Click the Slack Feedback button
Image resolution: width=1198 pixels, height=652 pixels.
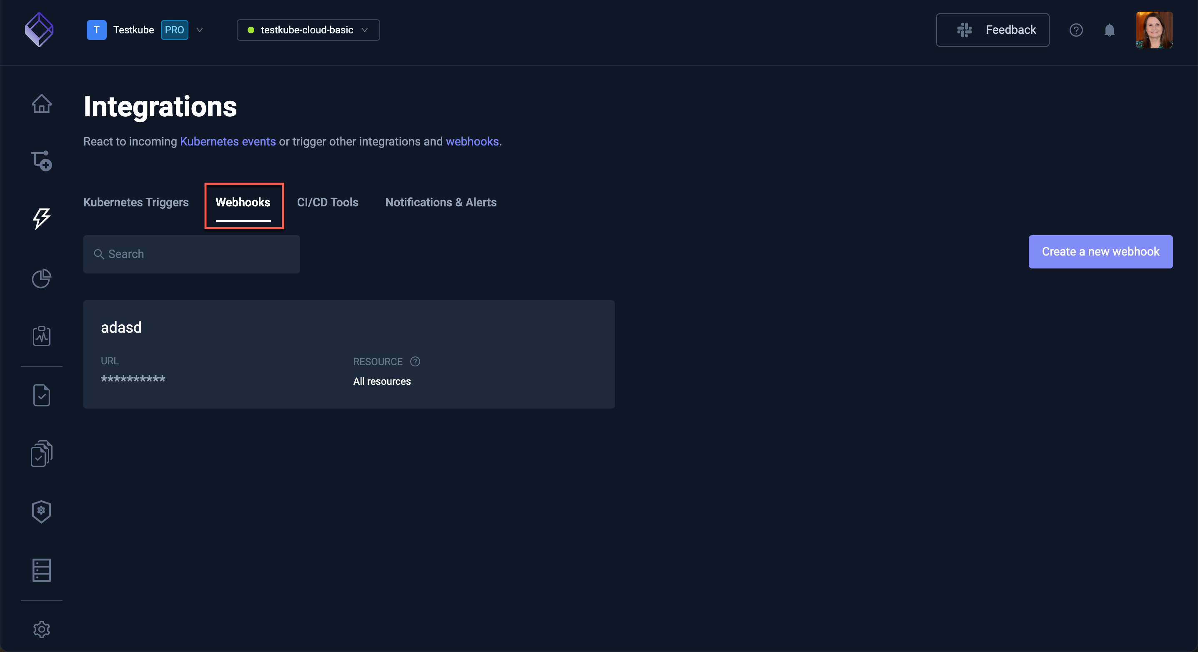pos(992,30)
